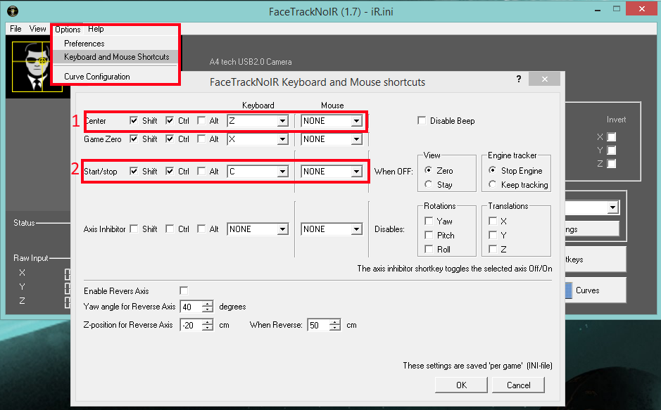This screenshot has height=410, width=661.
Task: Select Preferences from the Options menu
Action: coord(84,44)
